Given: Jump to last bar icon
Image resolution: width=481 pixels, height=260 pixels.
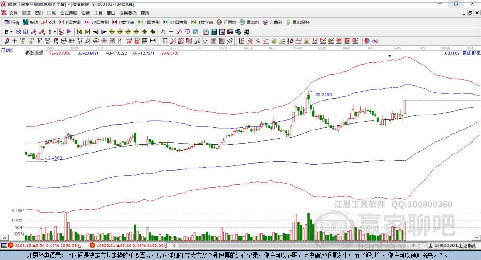Looking at the screenshot, I should click(87, 32).
